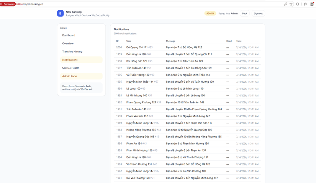
Task: Click the blue NPD Banking logo icon
Action: 60,13
